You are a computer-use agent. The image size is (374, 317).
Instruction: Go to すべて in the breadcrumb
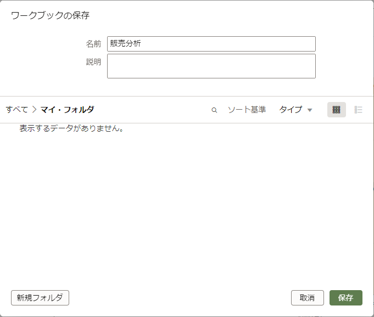point(16,110)
